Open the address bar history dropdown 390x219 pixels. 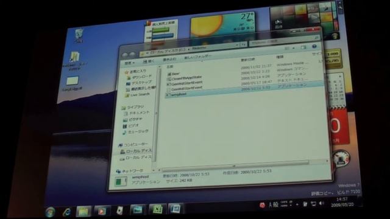pyautogui.click(x=237, y=44)
